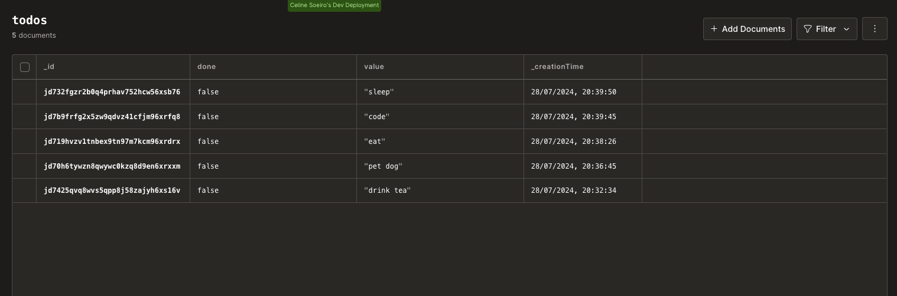The width and height of the screenshot is (897, 296).
Task: Select the value column header
Action: click(x=374, y=67)
